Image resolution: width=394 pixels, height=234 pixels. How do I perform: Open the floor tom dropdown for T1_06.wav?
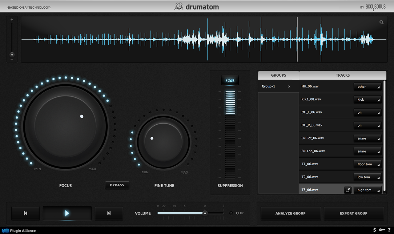point(368,164)
